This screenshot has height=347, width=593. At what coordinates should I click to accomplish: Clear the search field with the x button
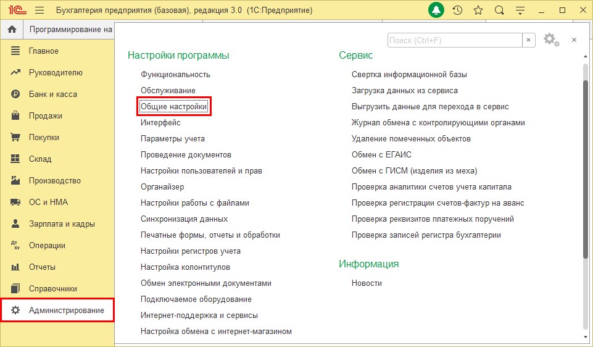(528, 40)
